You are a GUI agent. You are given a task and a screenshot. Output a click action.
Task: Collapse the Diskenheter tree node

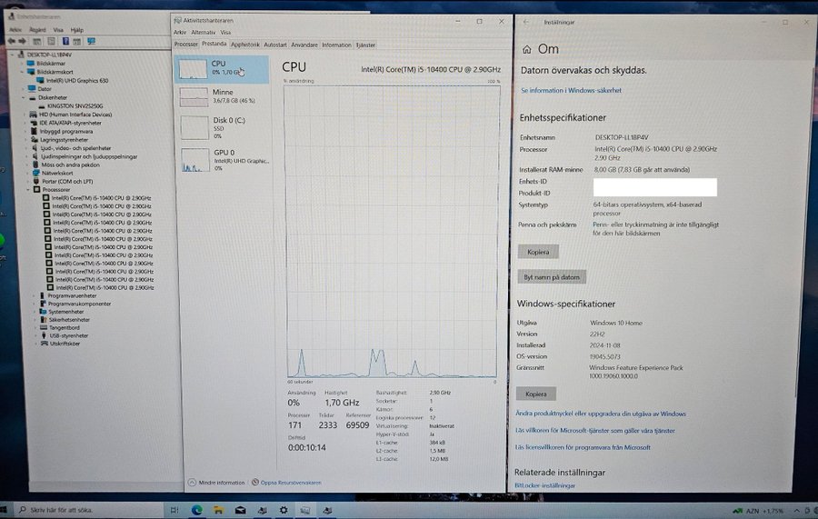click(x=21, y=97)
